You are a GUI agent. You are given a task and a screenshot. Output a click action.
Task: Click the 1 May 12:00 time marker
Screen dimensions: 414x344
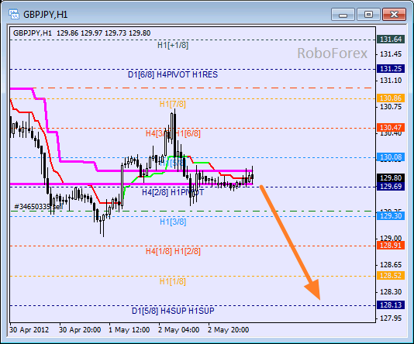click(x=129, y=330)
